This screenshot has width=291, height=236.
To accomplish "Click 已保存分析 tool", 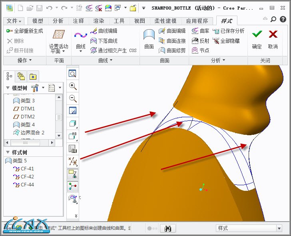I will [x=229, y=31].
